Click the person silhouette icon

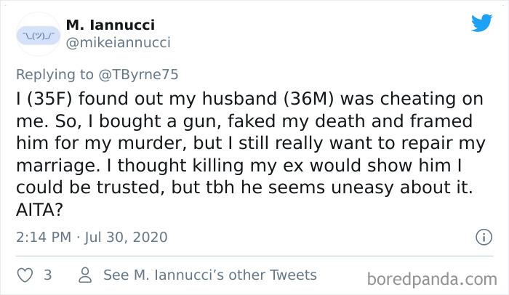85,275
